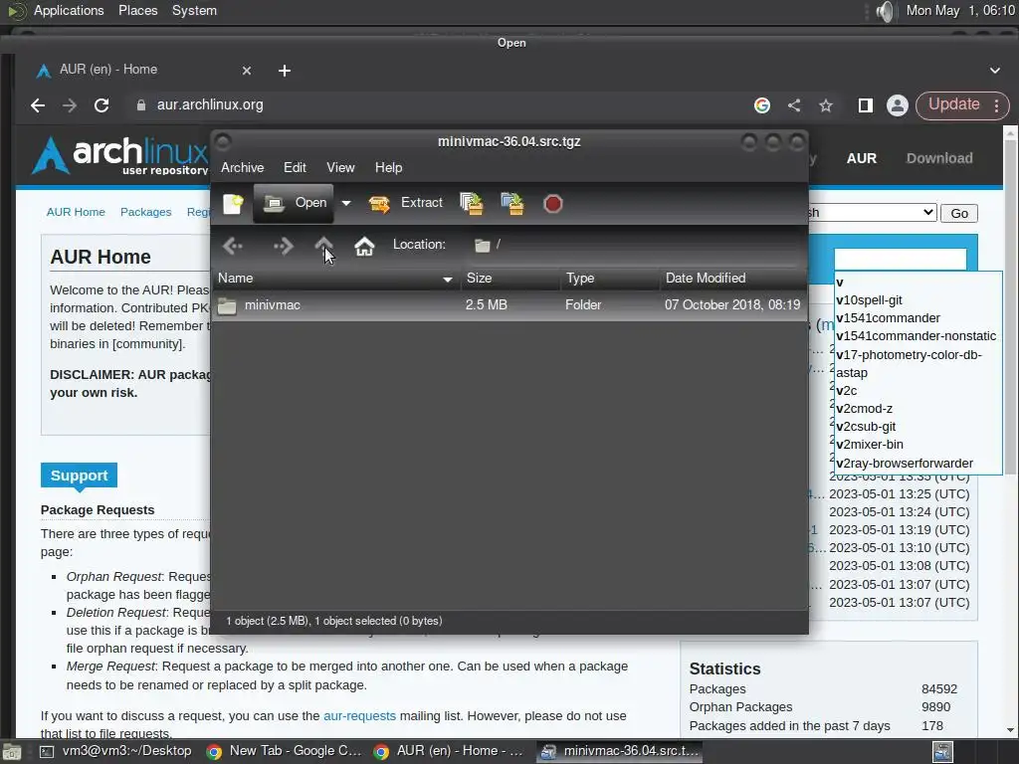Sort by Size column
The image size is (1019, 764).
tap(510, 279)
